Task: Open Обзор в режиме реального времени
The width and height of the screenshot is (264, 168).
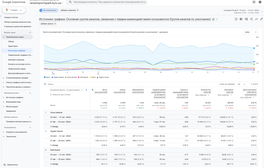Action: pyautogui.click(x=18, y=22)
